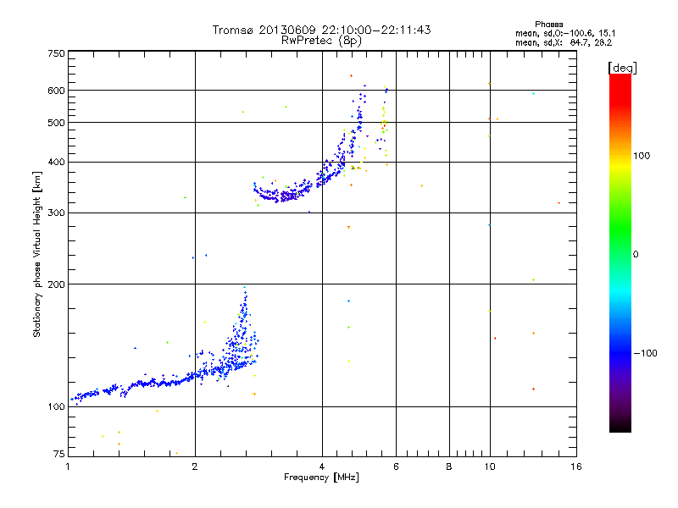Click the y-axis tick label '400'

[x=56, y=162]
